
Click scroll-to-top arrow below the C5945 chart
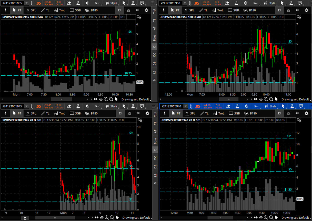pyautogui.click(x=25, y=218)
